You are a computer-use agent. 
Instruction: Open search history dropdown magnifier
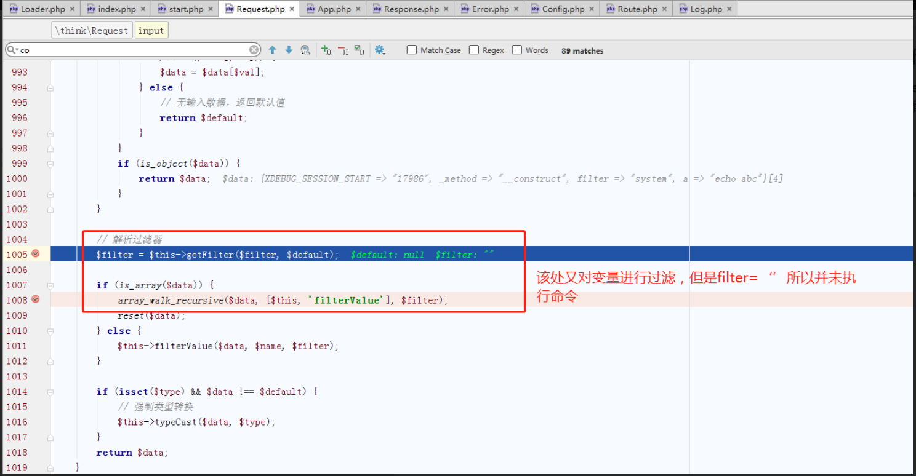coord(13,50)
